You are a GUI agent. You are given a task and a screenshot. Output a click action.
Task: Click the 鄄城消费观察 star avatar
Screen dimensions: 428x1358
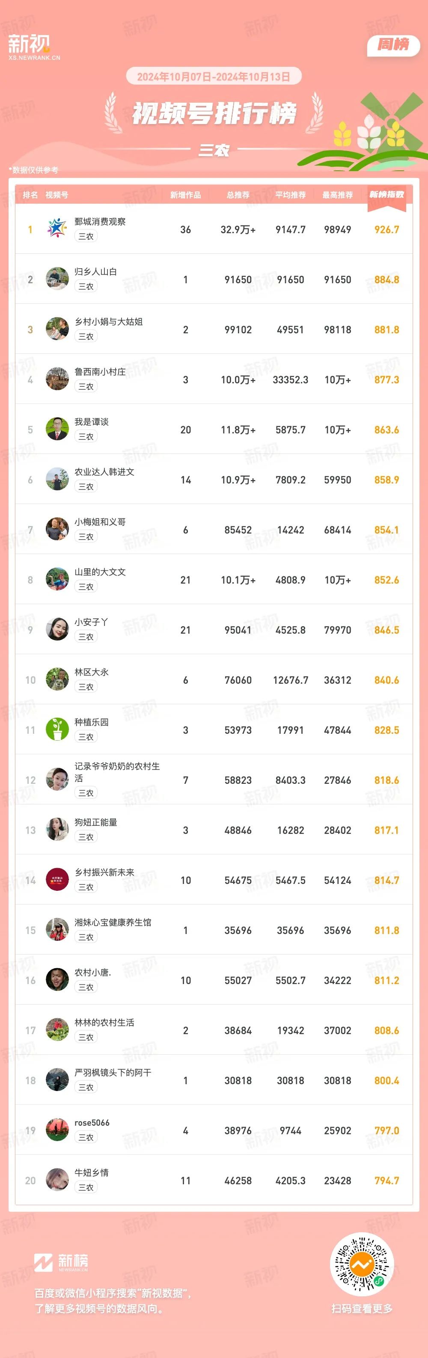[57, 228]
